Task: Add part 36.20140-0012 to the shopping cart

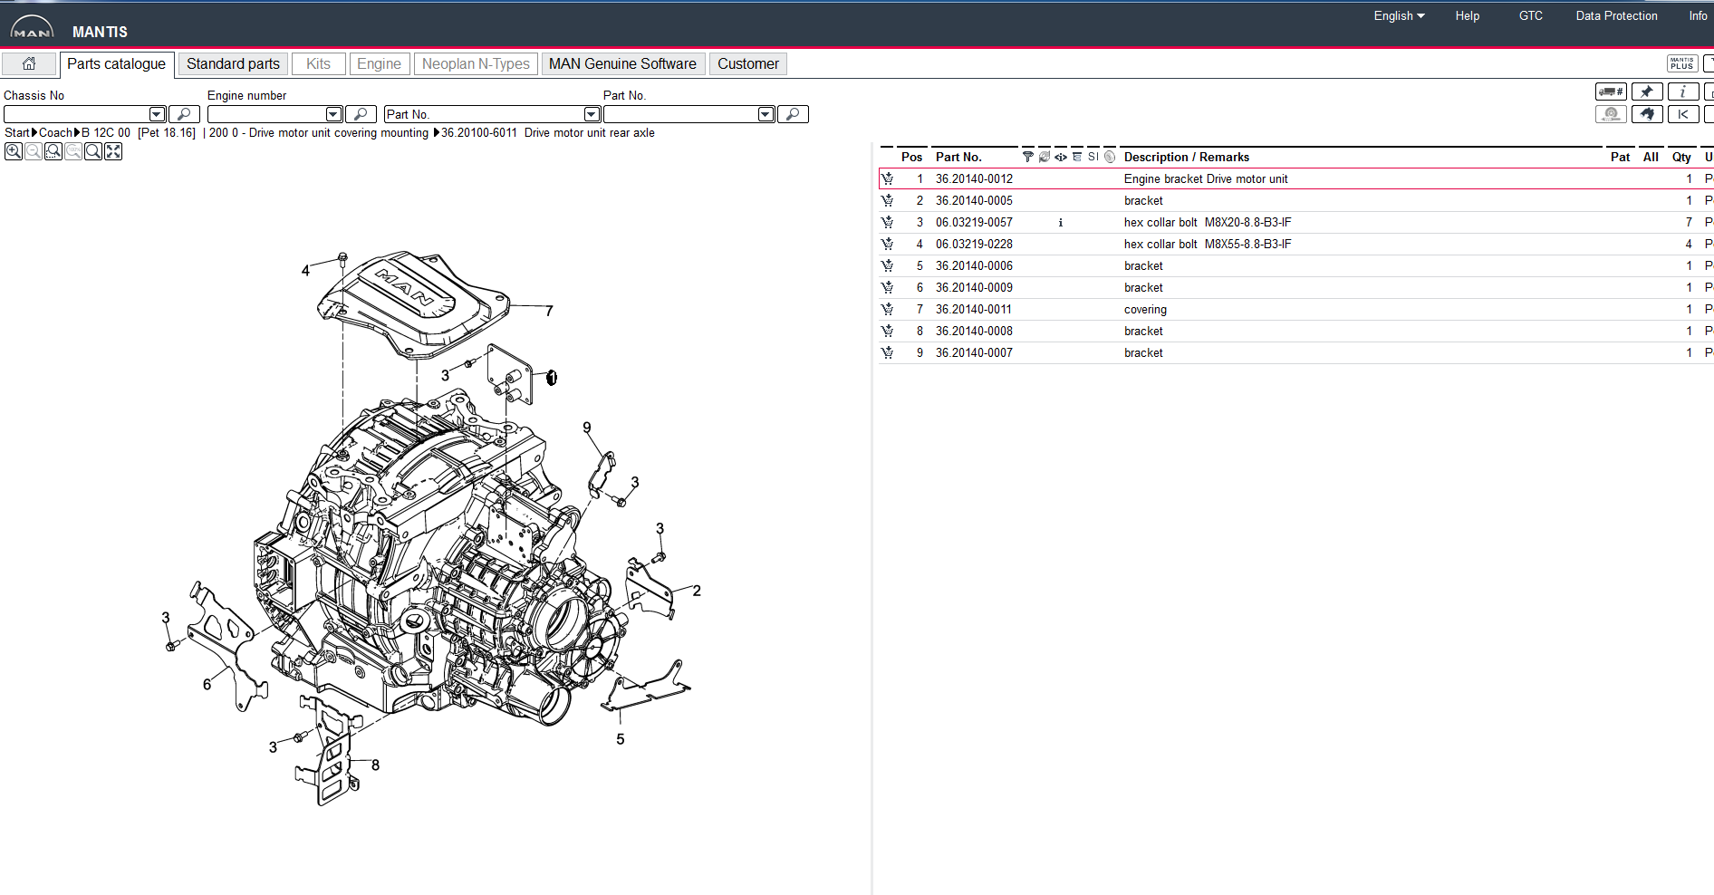Action: (888, 178)
